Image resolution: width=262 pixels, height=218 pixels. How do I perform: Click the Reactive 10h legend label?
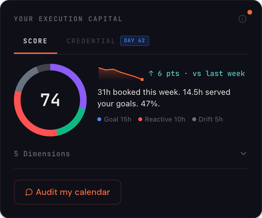click(165, 119)
